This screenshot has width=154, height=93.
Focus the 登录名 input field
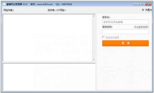pyautogui.click(x=126, y=22)
